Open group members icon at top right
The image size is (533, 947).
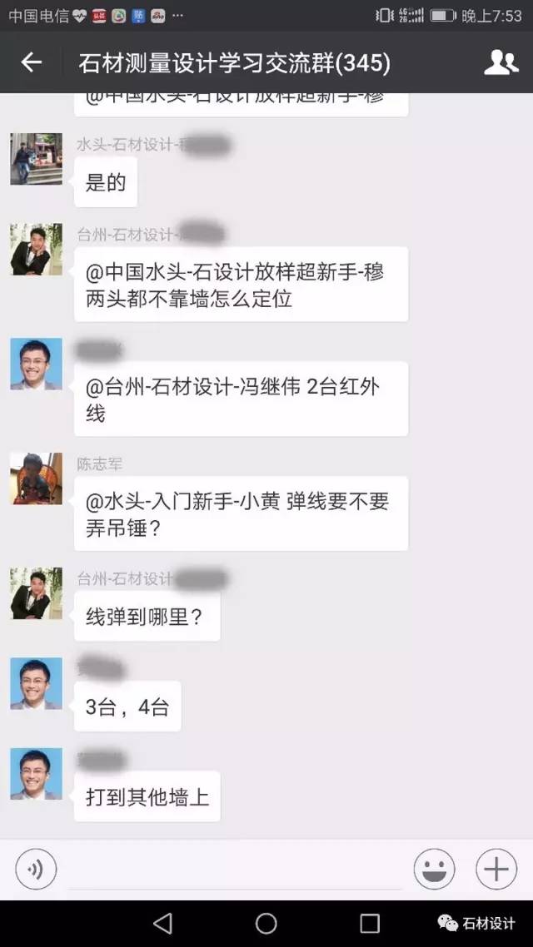pyautogui.click(x=501, y=62)
